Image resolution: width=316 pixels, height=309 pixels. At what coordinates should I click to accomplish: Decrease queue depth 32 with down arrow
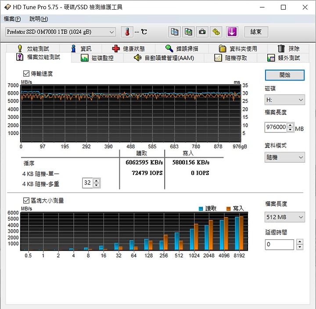96,185
